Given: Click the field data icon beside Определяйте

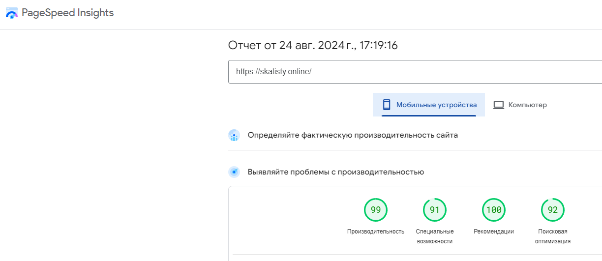Looking at the screenshot, I should [234, 135].
